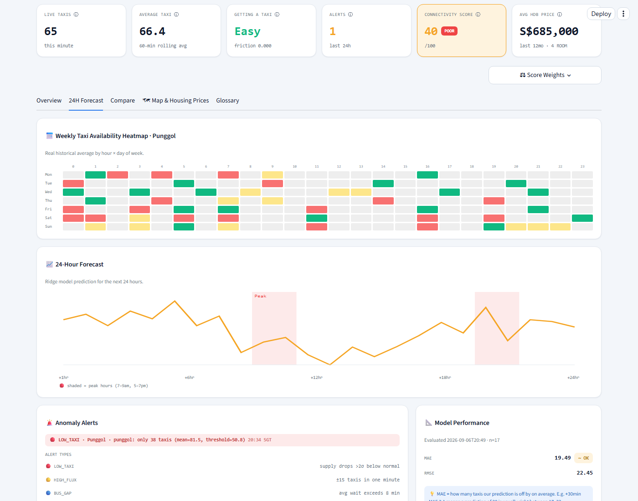Click the Live Taxis value 65

tap(51, 31)
